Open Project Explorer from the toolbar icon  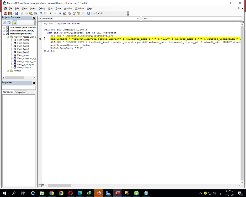70,13
